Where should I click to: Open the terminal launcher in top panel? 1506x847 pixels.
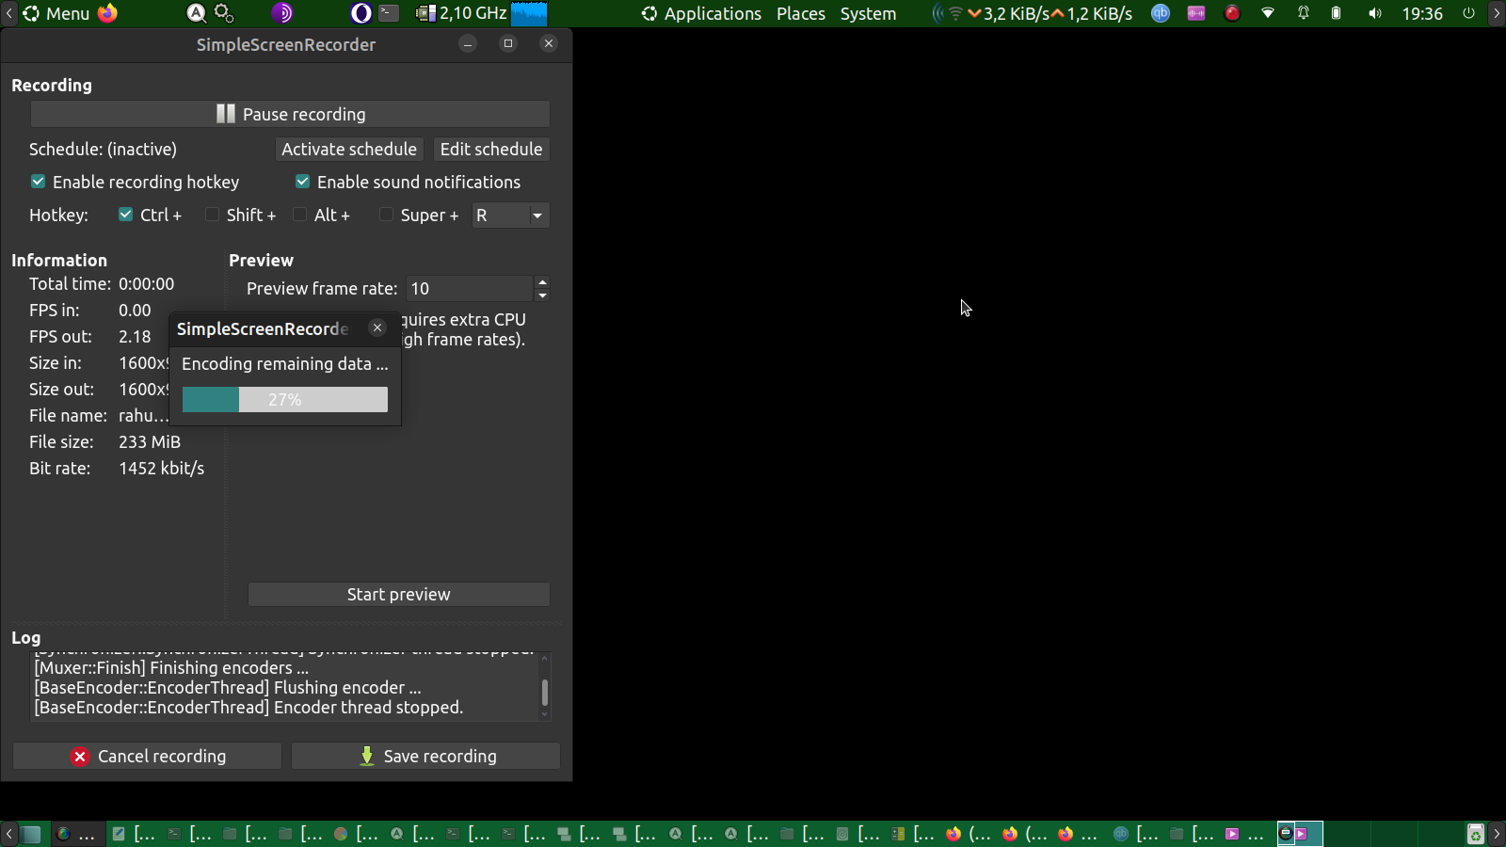point(389,13)
